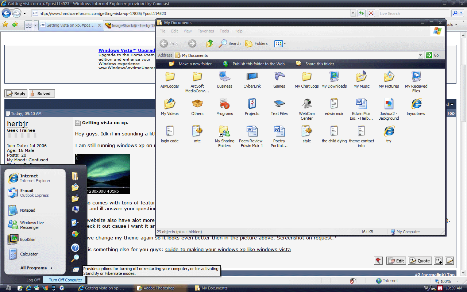
Task: Click the Add to Favorites icon in IE
Action: [x=15, y=25]
